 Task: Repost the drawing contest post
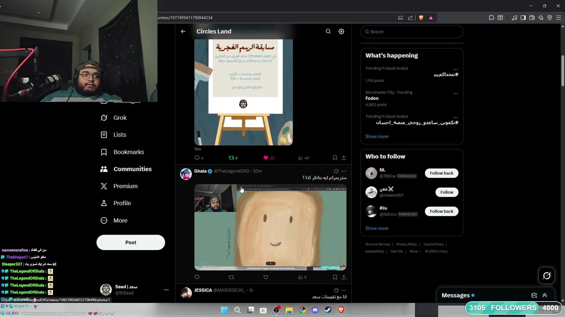point(233,158)
